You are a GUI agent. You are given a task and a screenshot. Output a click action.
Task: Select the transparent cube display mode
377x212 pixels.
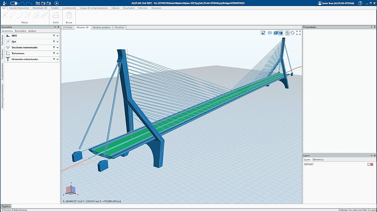[x=270, y=33]
